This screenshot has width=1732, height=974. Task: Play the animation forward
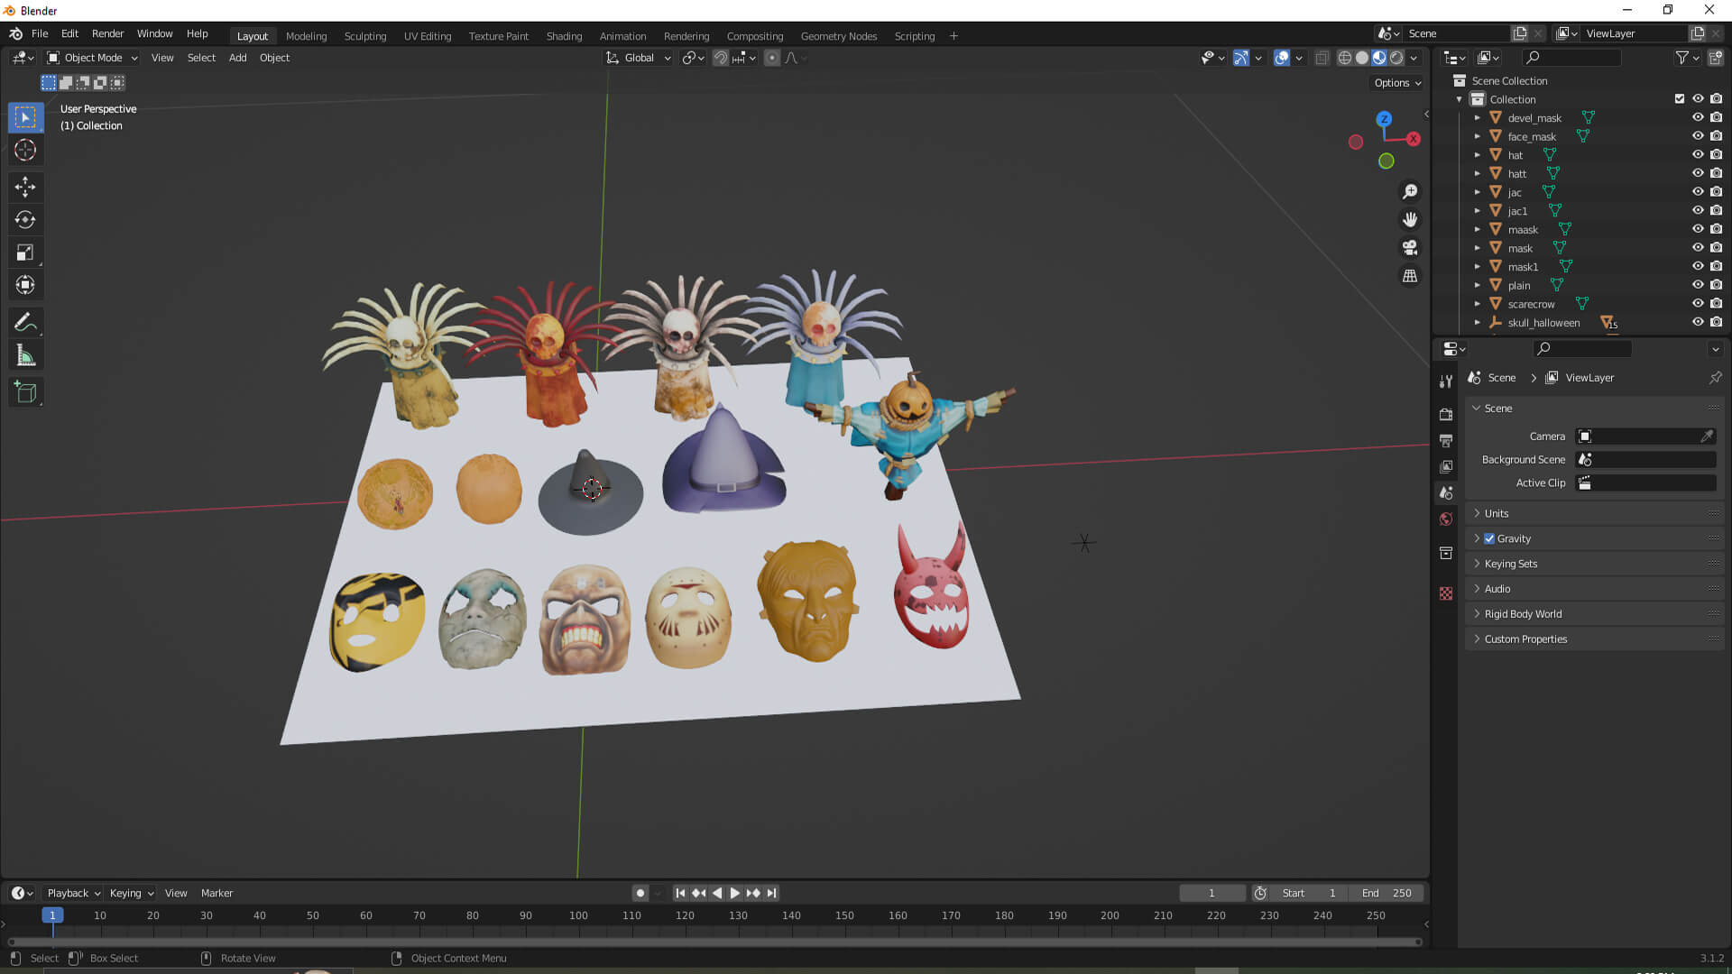tap(734, 893)
